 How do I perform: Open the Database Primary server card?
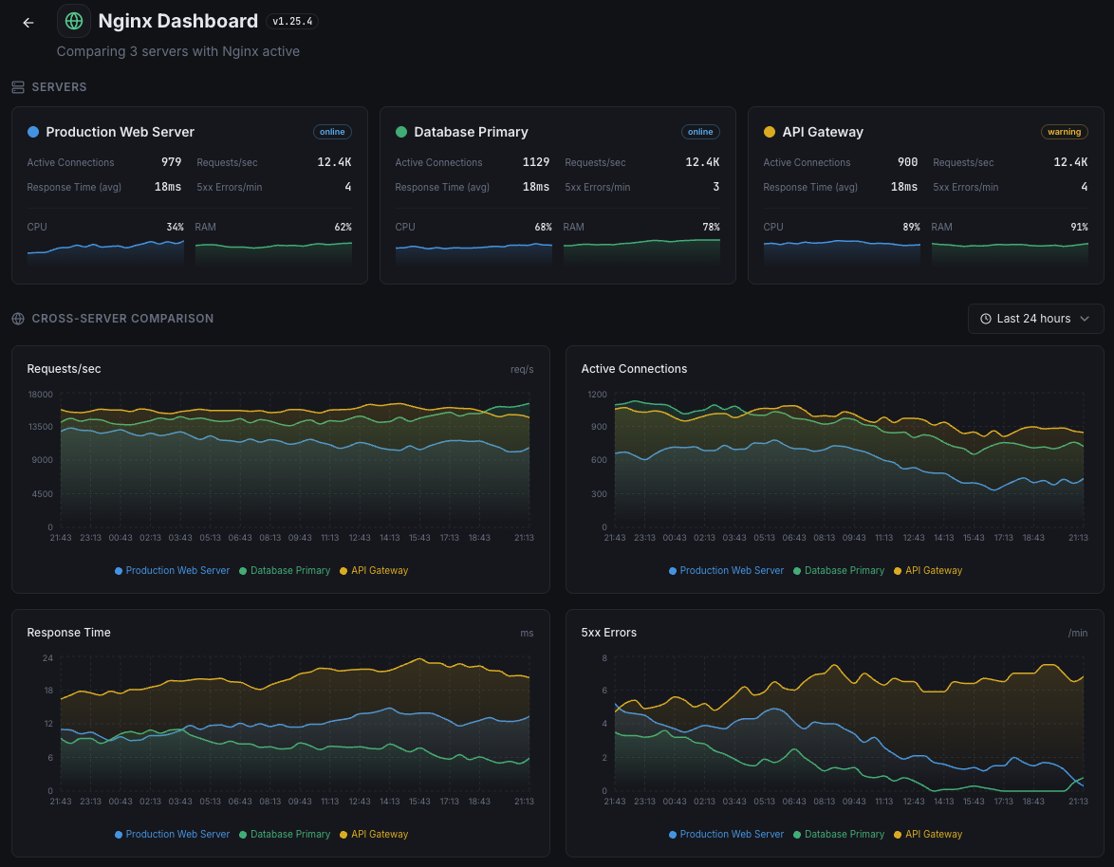click(x=557, y=194)
